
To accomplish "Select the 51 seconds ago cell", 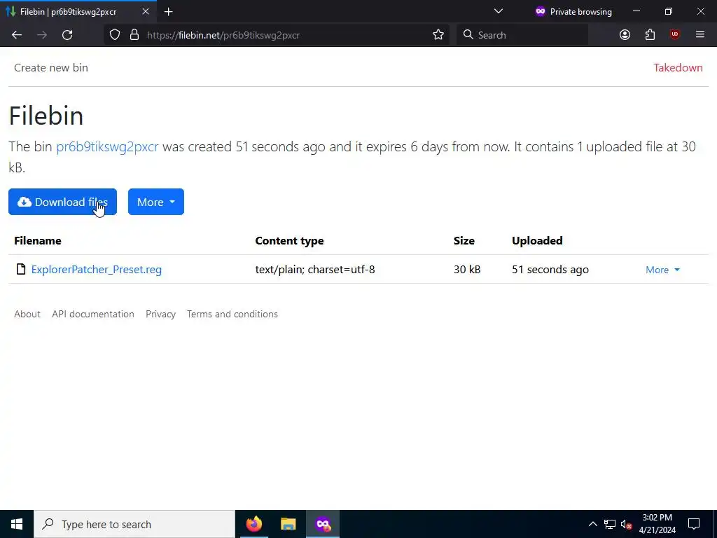I will pos(550,270).
